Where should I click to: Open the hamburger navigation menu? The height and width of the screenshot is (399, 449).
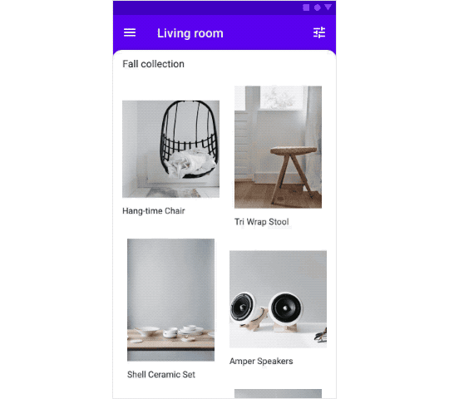[x=130, y=32]
